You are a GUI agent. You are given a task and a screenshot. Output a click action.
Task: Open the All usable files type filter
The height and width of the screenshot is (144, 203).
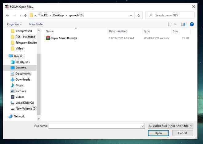coord(170,126)
